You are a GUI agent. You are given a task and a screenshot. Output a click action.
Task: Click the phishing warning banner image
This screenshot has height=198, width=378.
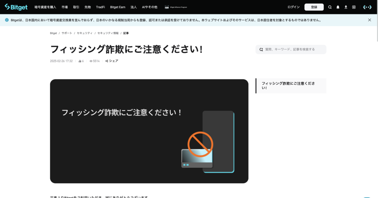click(149, 131)
